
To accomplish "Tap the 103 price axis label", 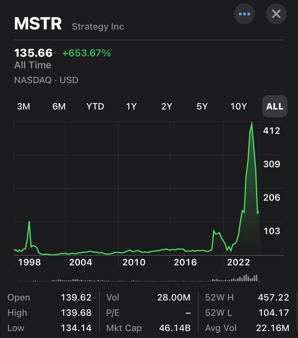I will click(272, 231).
